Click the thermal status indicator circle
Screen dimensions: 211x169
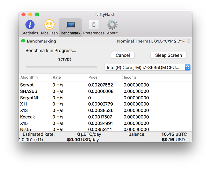(x=189, y=41)
